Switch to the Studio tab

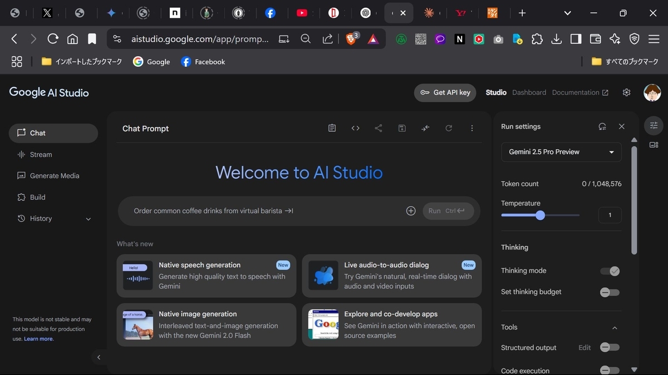[x=496, y=93]
